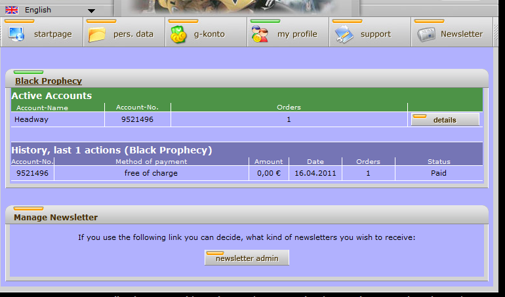
Task: Go to pers. data tab label
Action: tap(133, 34)
